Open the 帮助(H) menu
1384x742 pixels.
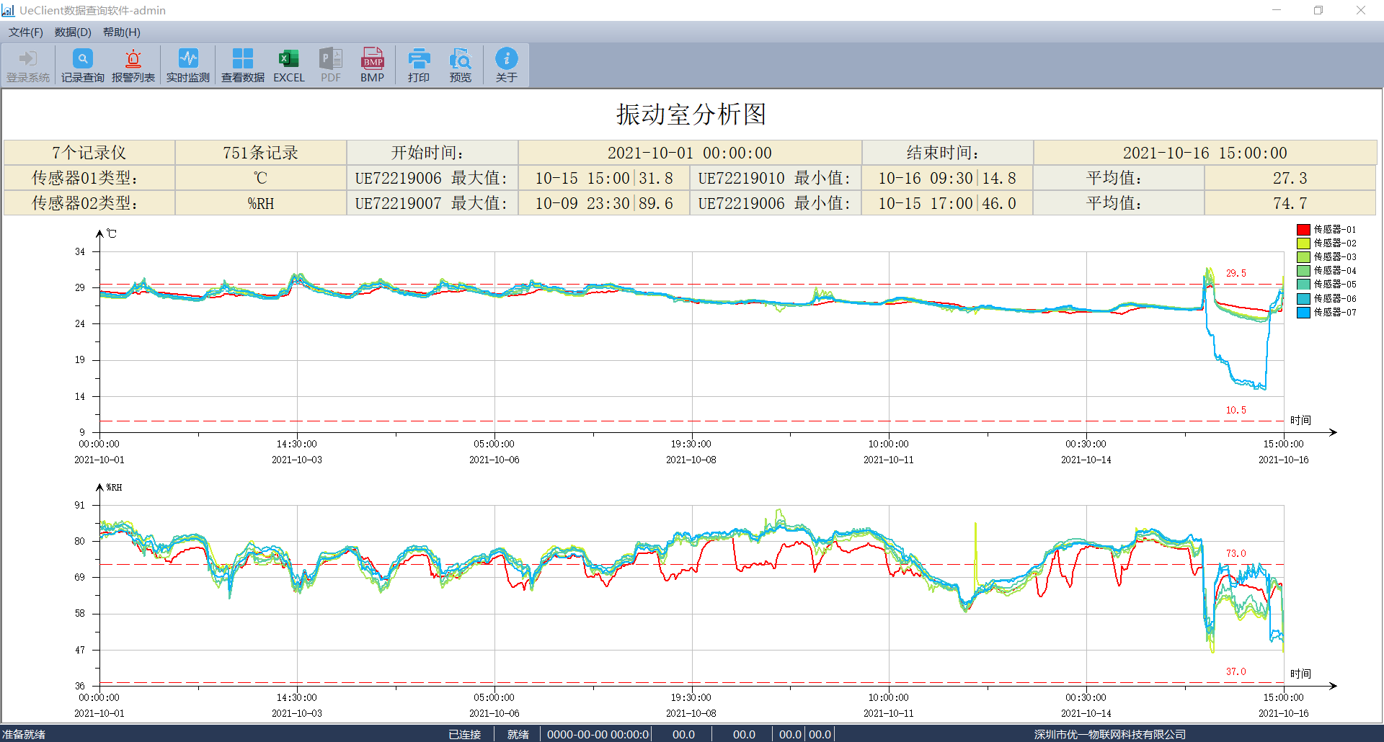pos(122,32)
